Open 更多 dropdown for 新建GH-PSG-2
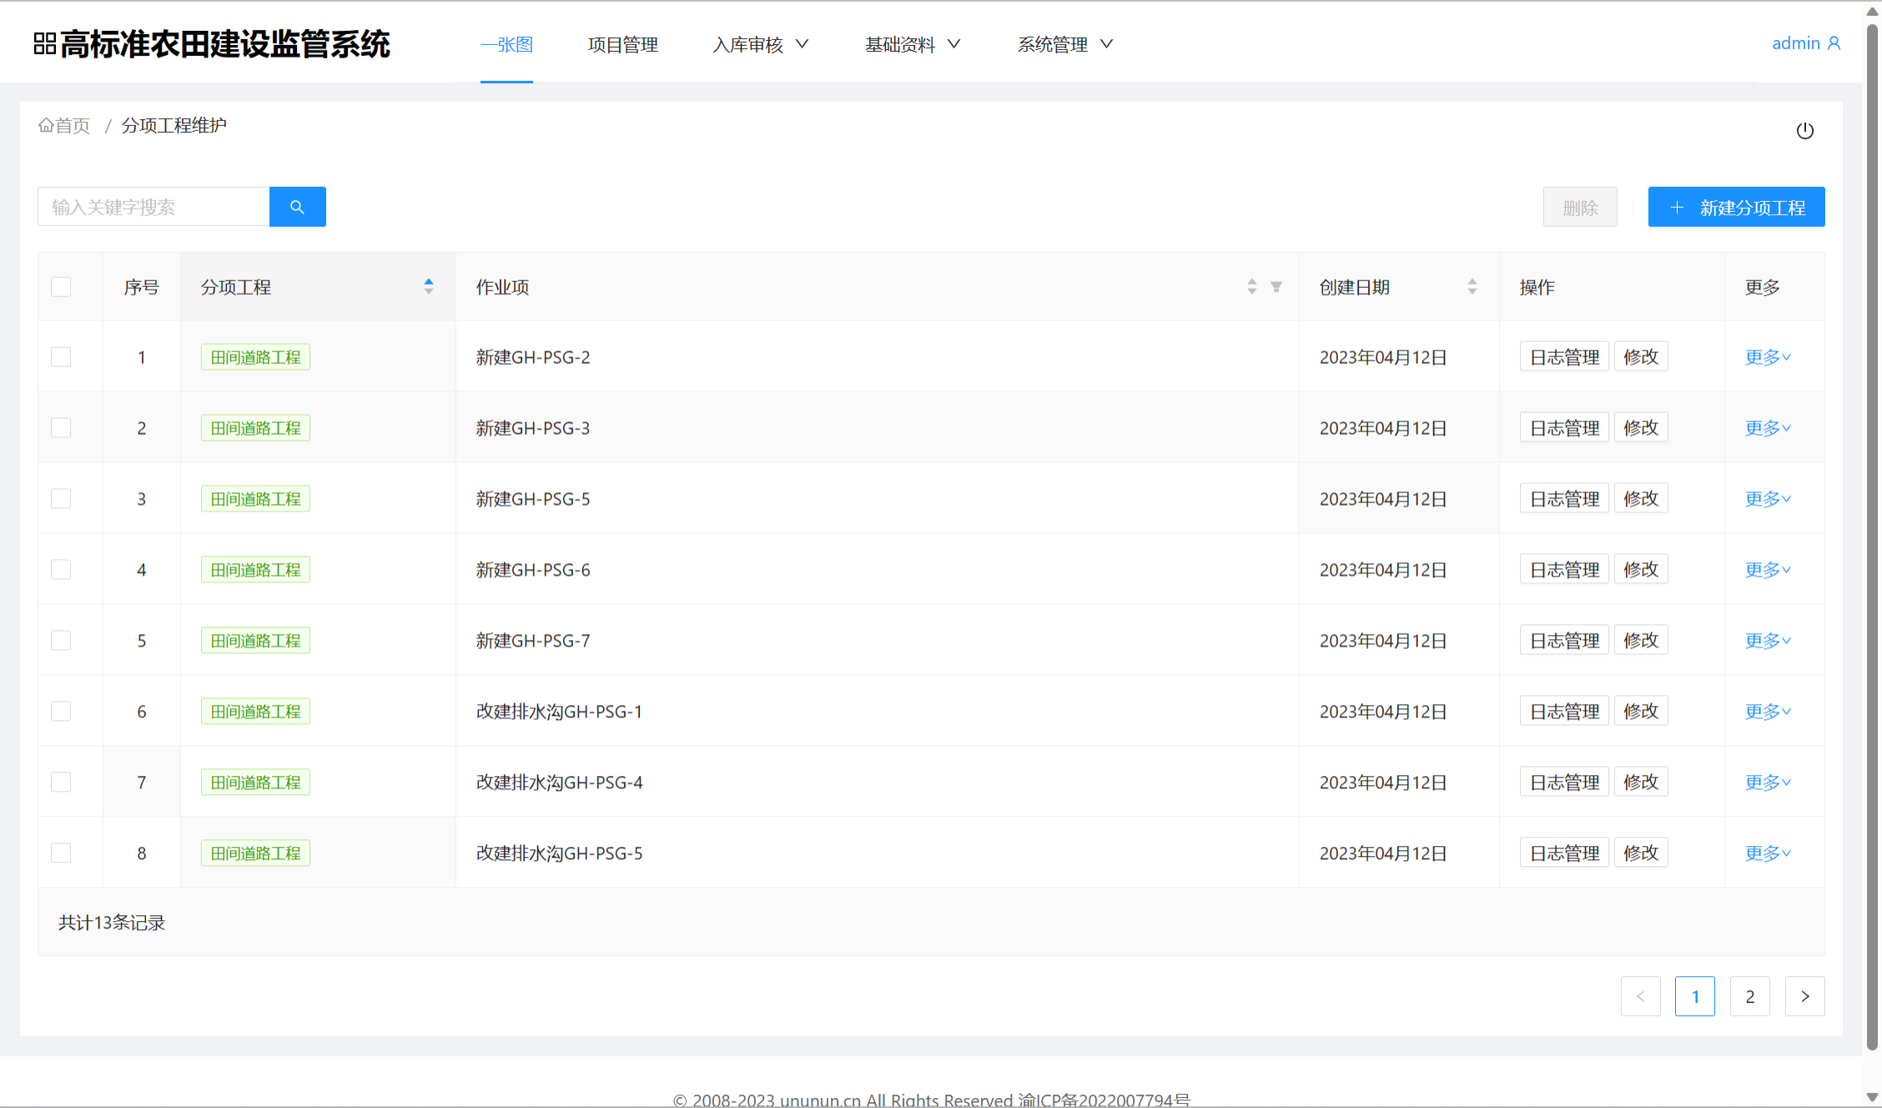Viewport: 1882px width, 1108px height. pos(1768,357)
